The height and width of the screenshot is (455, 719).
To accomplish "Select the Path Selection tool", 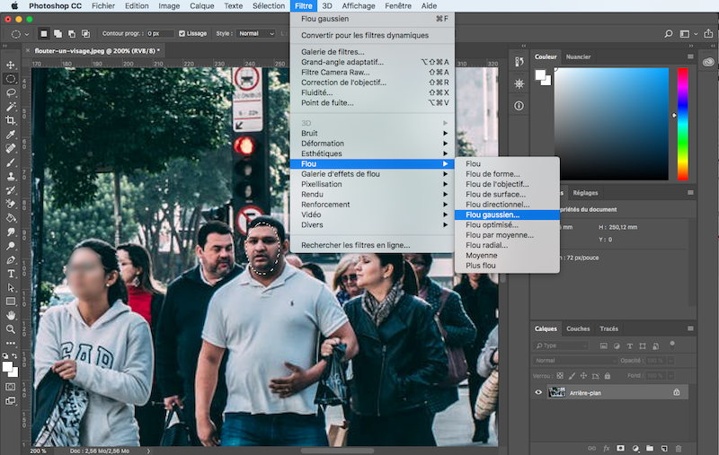I will click(11, 287).
